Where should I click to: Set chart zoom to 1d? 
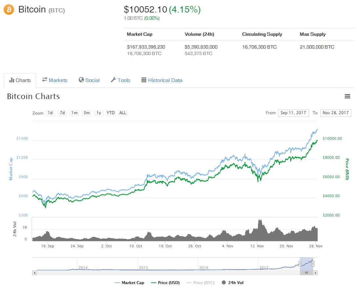[x=50, y=113]
